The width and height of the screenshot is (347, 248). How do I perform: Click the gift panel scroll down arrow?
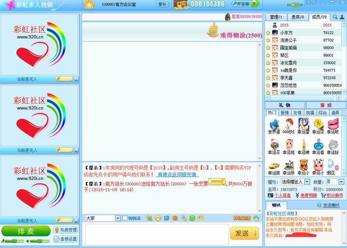(344, 173)
